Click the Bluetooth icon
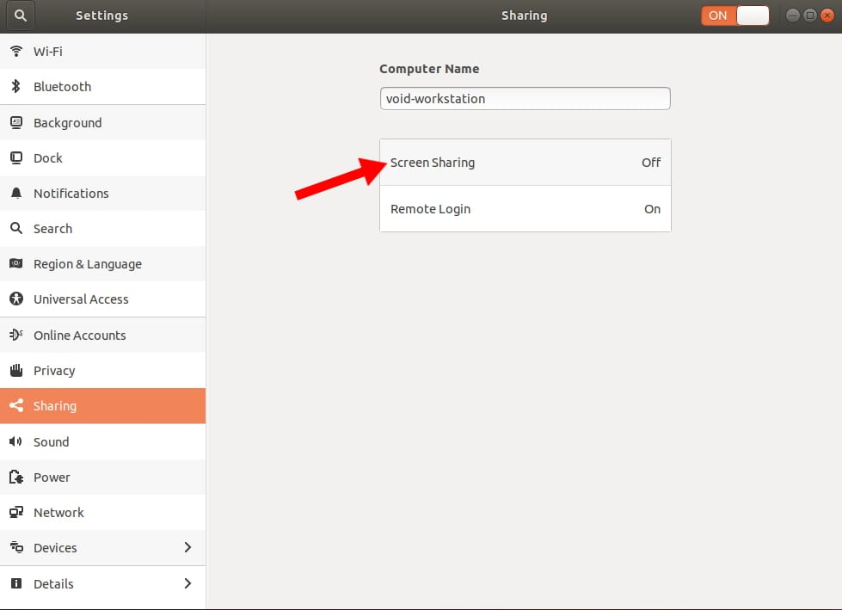 tap(16, 86)
